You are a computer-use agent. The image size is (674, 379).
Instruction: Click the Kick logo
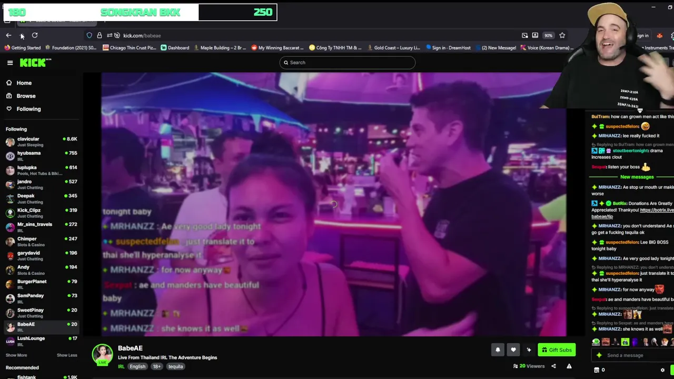[35, 63]
